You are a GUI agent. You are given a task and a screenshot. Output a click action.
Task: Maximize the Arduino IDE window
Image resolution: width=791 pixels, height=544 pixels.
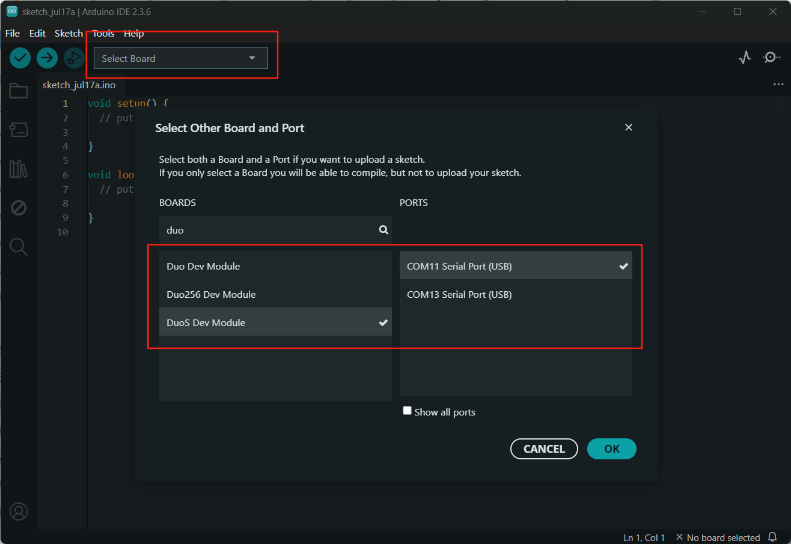738,11
